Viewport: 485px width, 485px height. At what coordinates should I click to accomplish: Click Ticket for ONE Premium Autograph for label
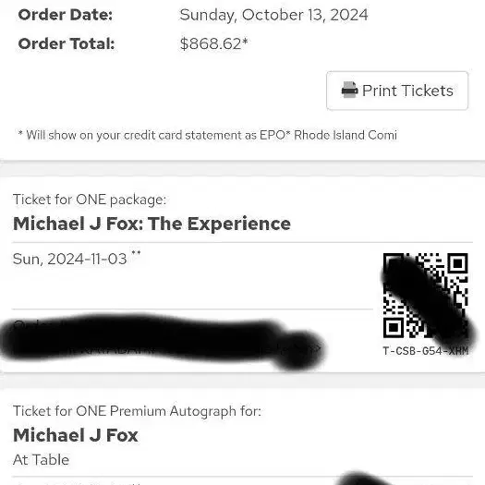click(137, 411)
